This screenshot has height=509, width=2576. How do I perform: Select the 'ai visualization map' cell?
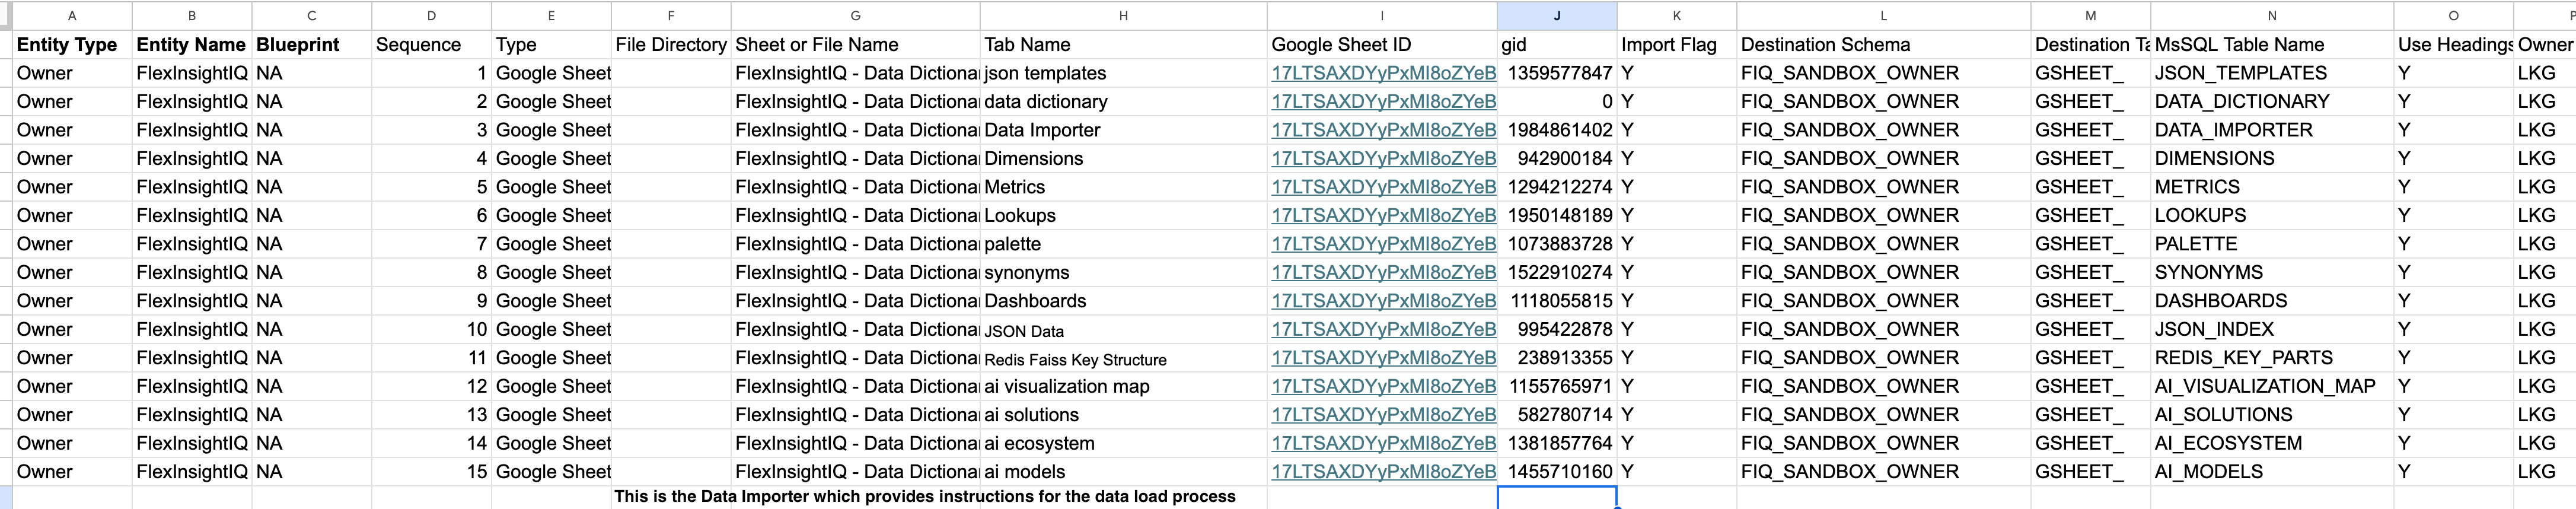pos(1124,386)
